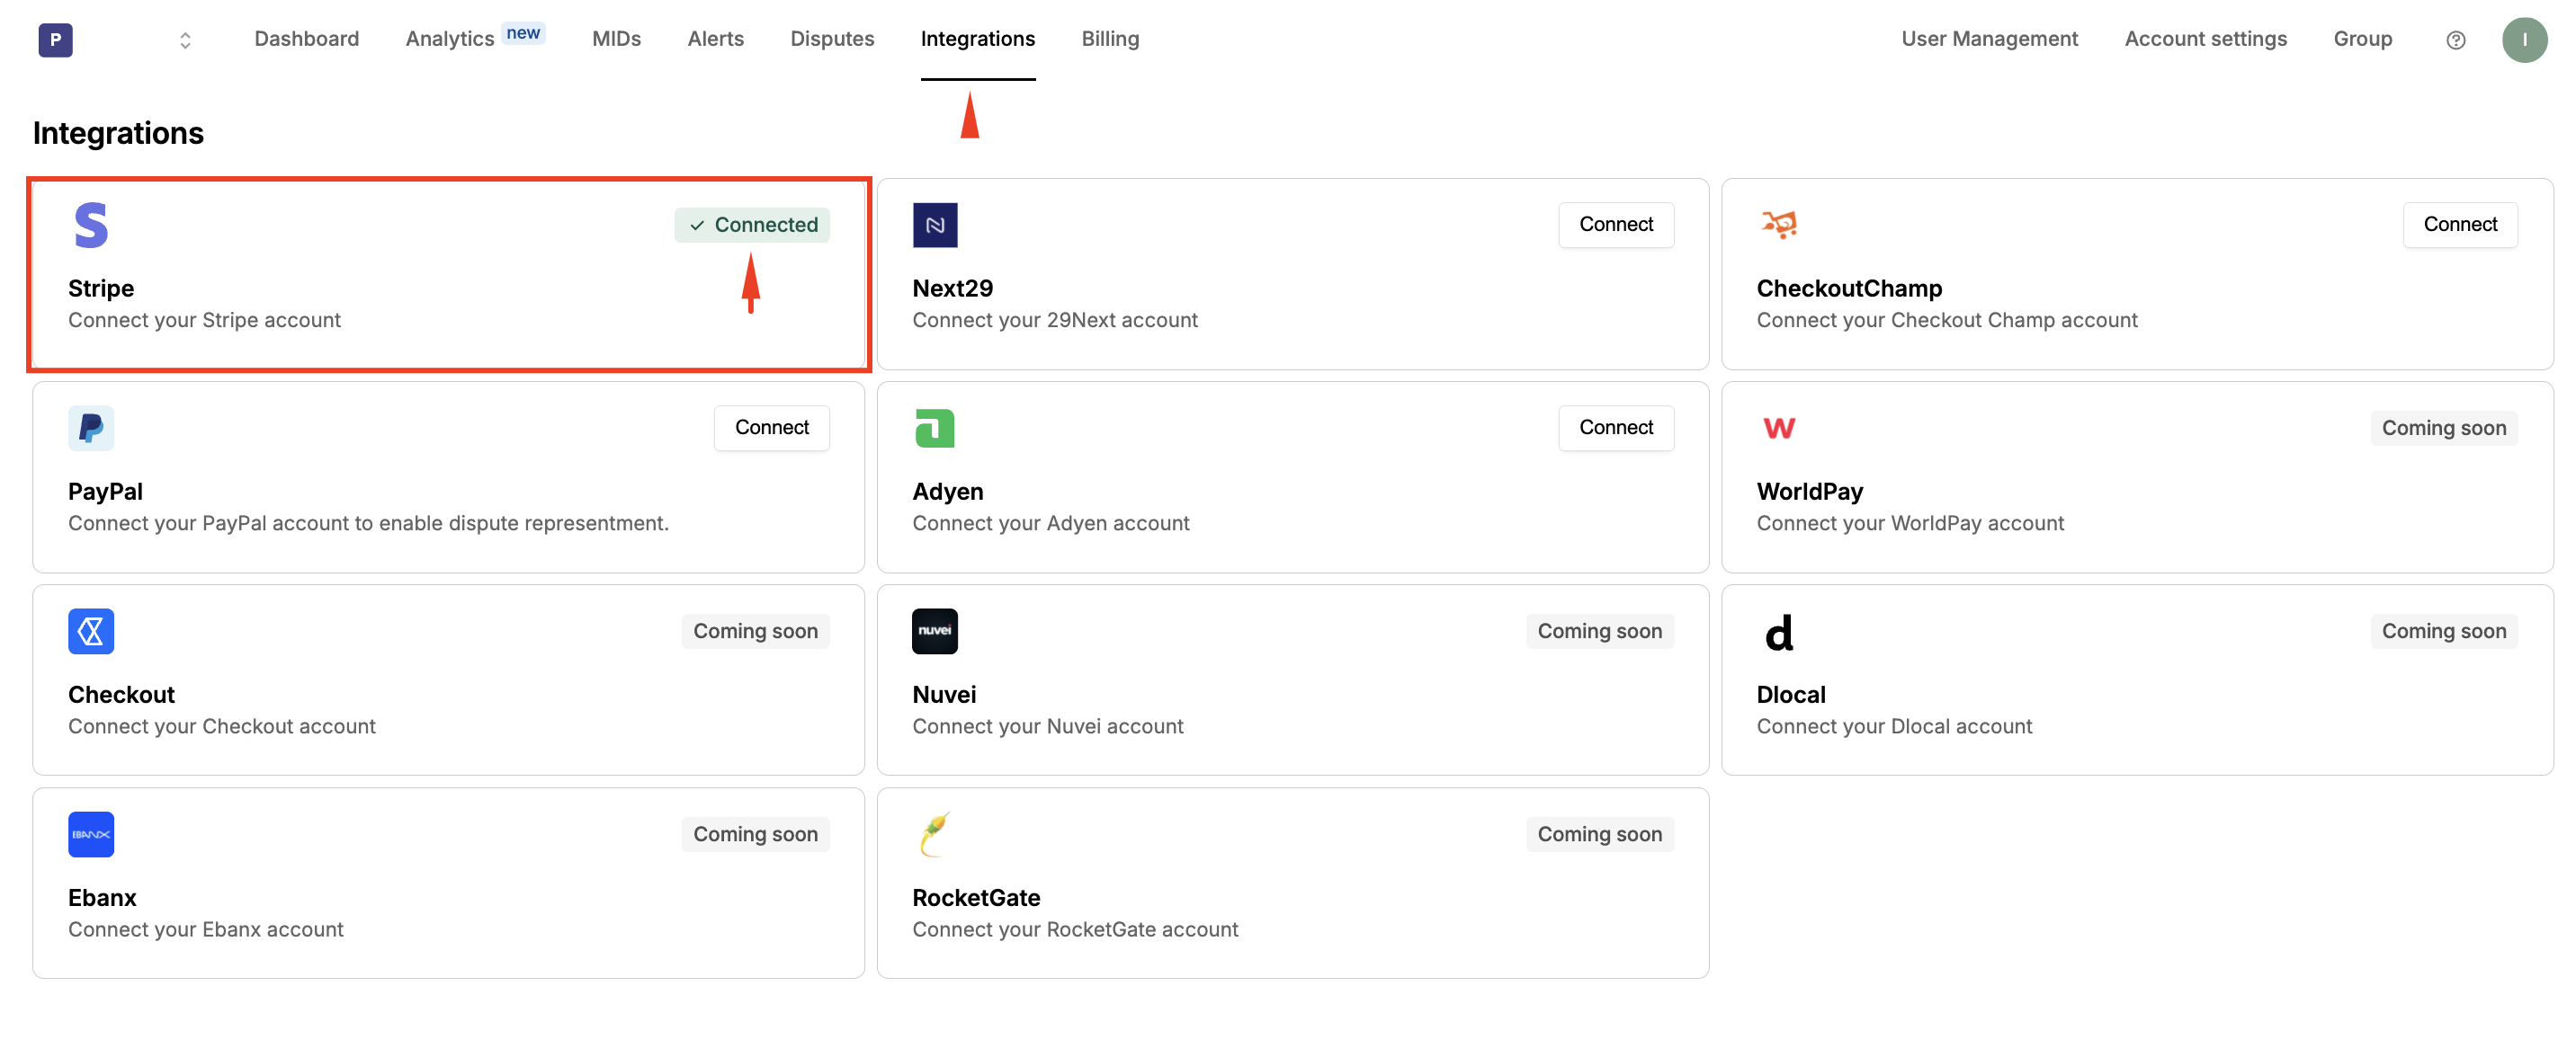Switch to the MIDs tab
The width and height of the screenshot is (2576, 1057).
click(616, 39)
